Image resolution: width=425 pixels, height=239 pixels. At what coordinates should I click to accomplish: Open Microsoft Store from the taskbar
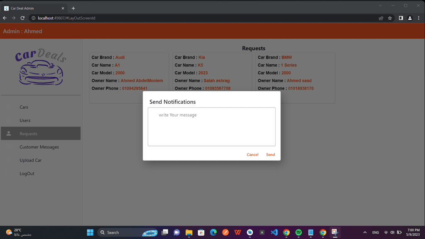(201, 232)
